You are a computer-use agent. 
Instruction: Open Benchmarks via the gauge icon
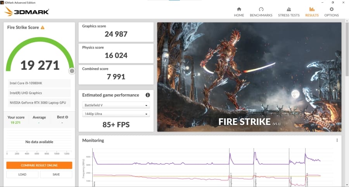[x=261, y=9]
